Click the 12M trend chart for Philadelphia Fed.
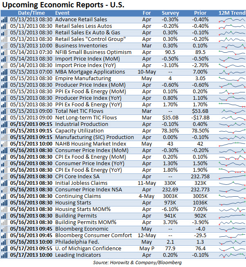This screenshot has width=246, height=267. [x=232, y=242]
